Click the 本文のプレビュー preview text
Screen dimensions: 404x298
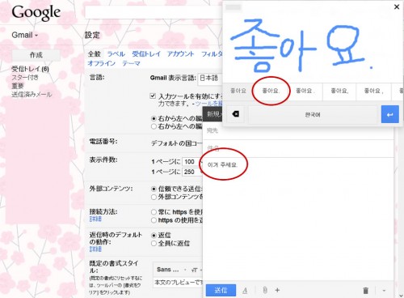tap(178, 283)
